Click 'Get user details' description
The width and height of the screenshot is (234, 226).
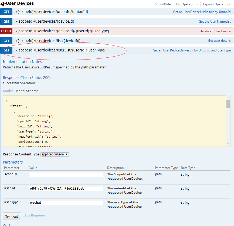point(219,41)
